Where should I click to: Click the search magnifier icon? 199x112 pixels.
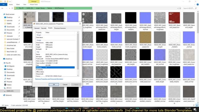[x=196, y=8]
